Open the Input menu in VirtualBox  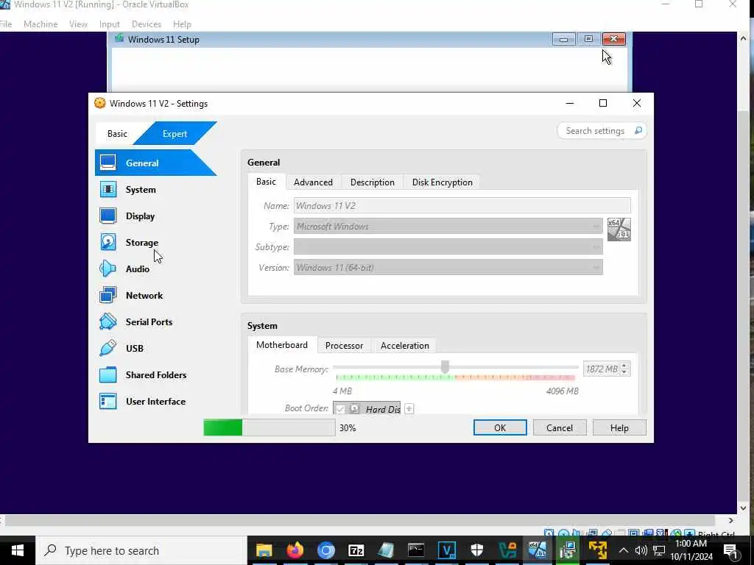click(x=109, y=24)
